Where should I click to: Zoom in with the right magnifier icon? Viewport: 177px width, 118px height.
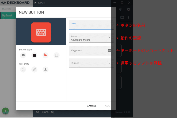53,112
